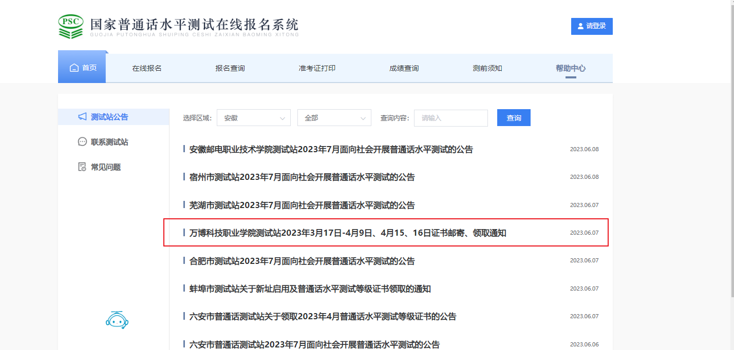Viewport: 734px width, 350px height.
Task: Click the 查询 search button
Action: click(x=514, y=118)
